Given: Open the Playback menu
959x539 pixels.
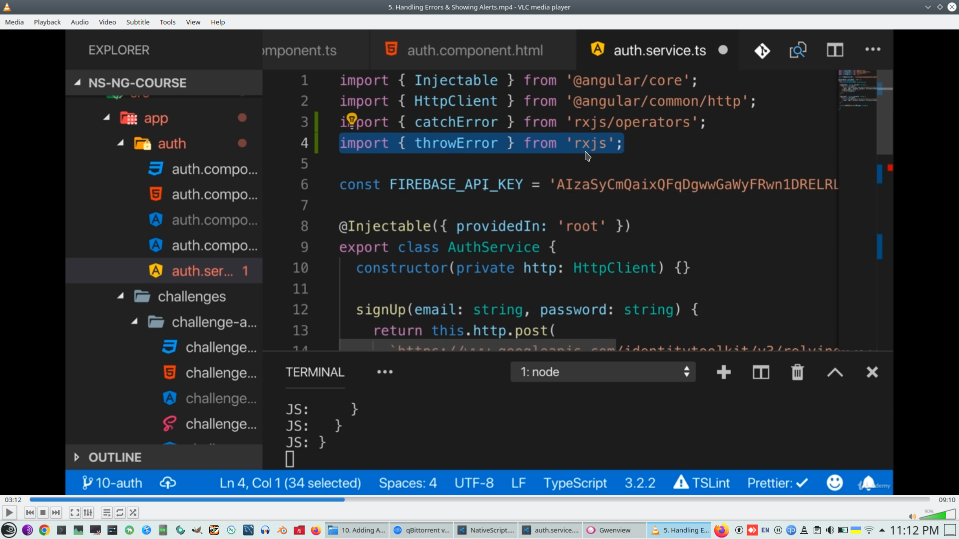Looking at the screenshot, I should [x=47, y=22].
